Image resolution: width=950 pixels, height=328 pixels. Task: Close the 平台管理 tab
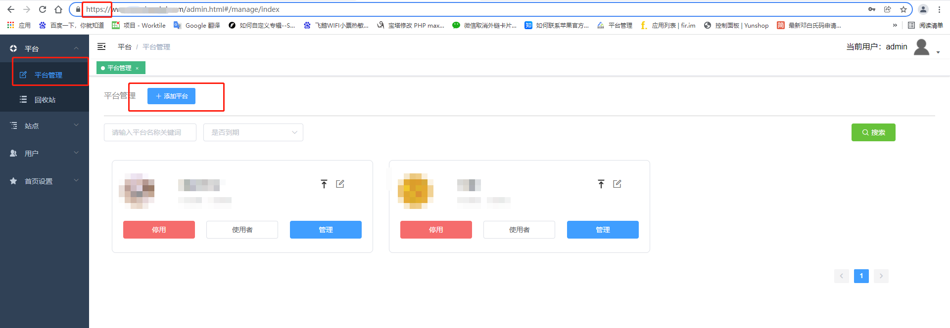point(137,68)
